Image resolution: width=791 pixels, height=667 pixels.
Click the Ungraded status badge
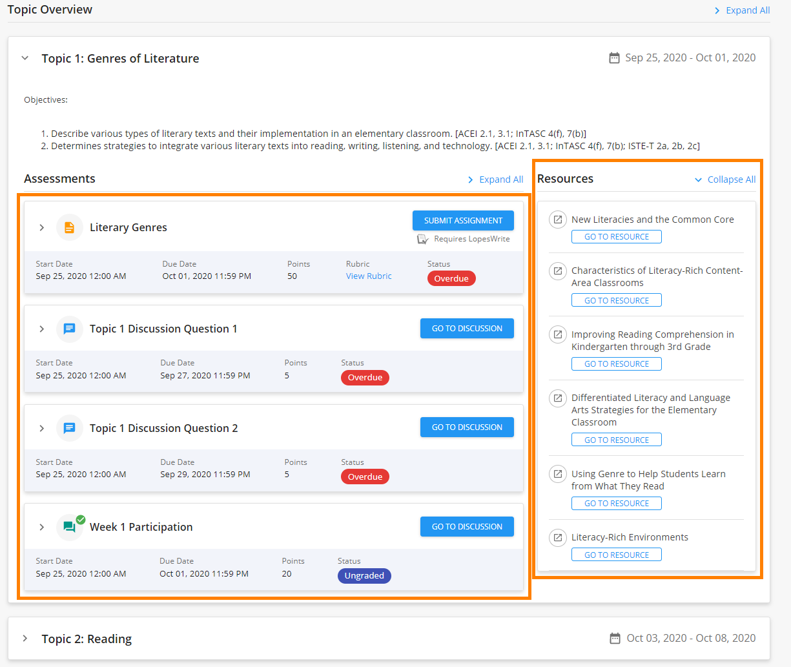tap(364, 576)
